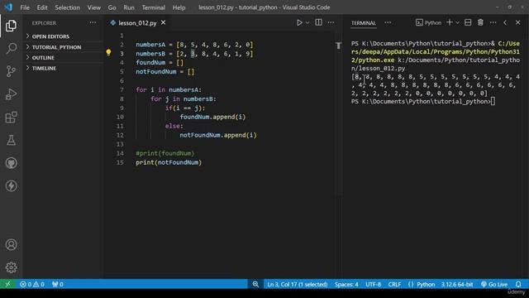Click the Run Python File play button
The height and width of the screenshot is (298, 529).
point(299,22)
